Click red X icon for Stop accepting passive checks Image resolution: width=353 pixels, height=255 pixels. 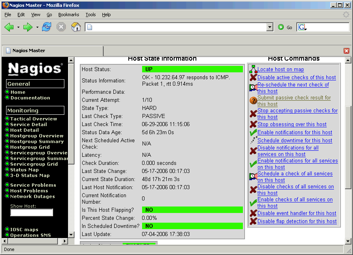click(x=253, y=114)
